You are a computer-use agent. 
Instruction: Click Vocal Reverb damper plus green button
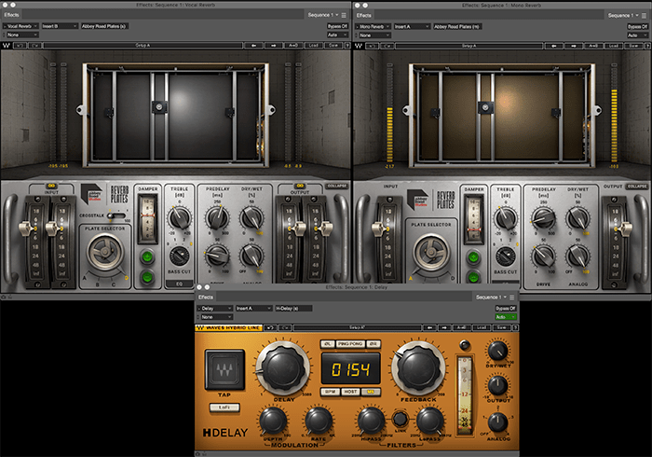[147, 256]
